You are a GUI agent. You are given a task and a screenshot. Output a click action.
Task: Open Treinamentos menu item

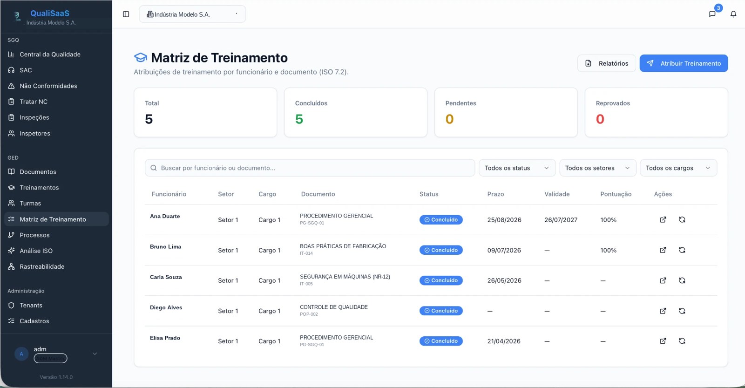click(x=56, y=188)
